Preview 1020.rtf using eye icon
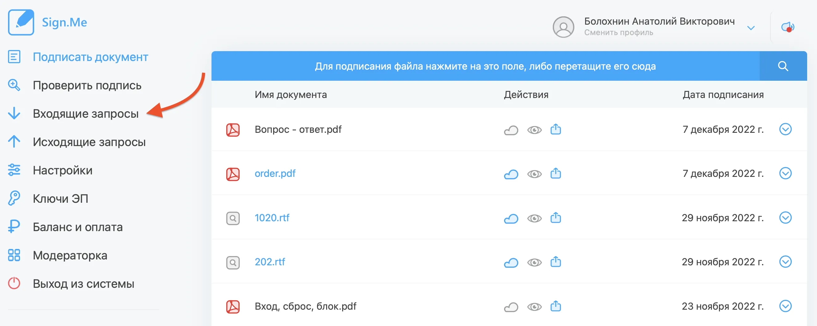 click(x=534, y=218)
